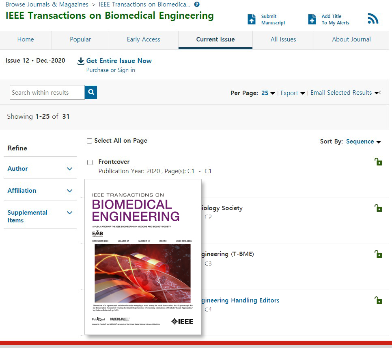
Task: Click the green lock beside Handling Editors entry
Action: (x=378, y=300)
